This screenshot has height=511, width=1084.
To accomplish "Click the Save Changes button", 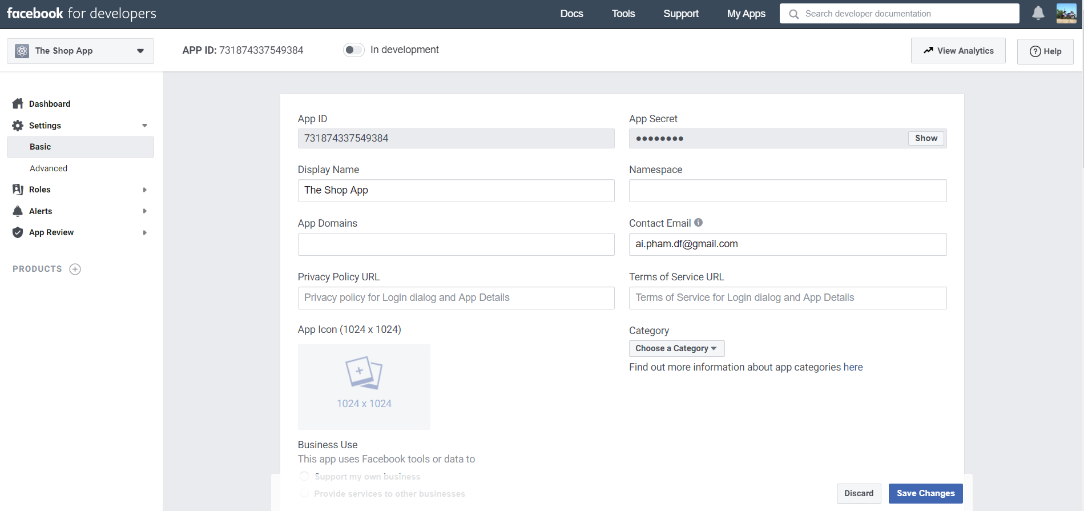I will point(925,493).
